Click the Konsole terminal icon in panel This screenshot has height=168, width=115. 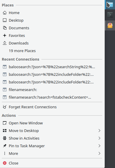coord(110,15)
